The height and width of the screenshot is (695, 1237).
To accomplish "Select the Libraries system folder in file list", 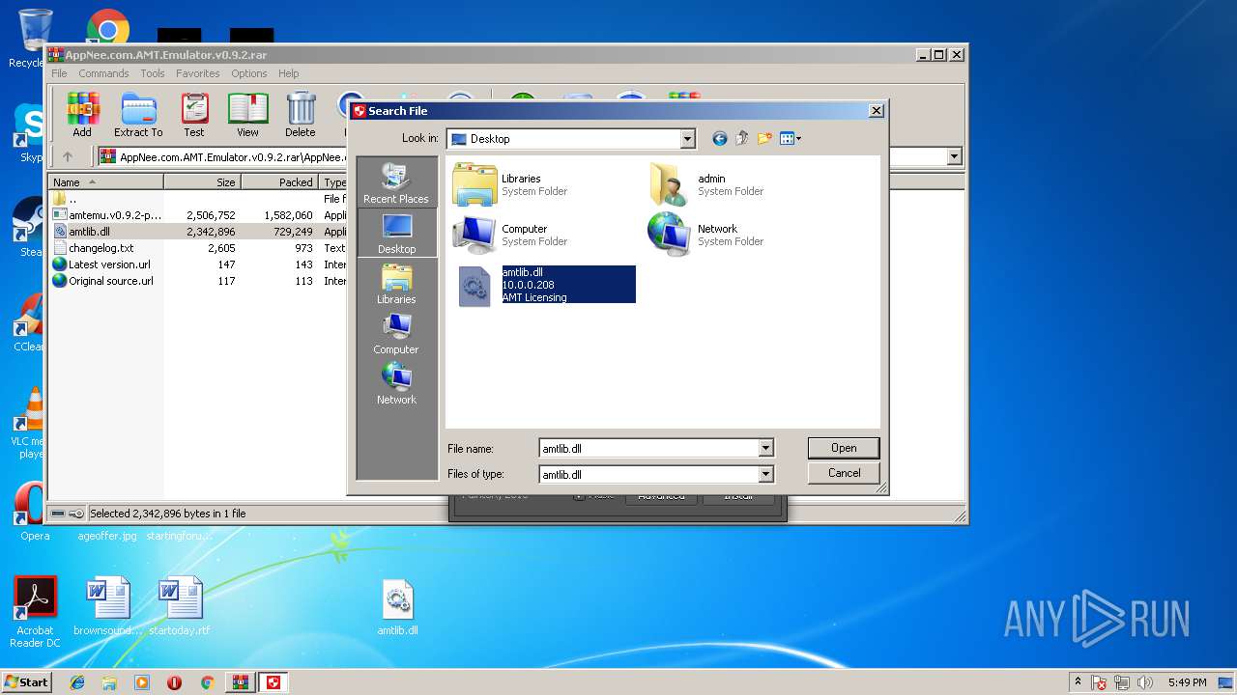I will [510, 184].
